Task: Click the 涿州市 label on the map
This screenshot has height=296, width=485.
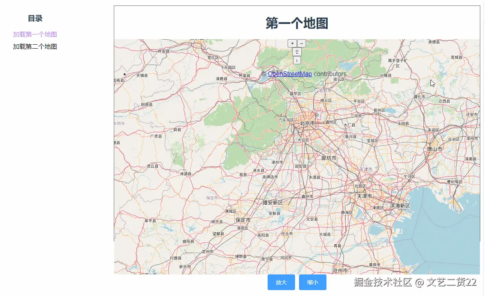Action: pos(277,162)
